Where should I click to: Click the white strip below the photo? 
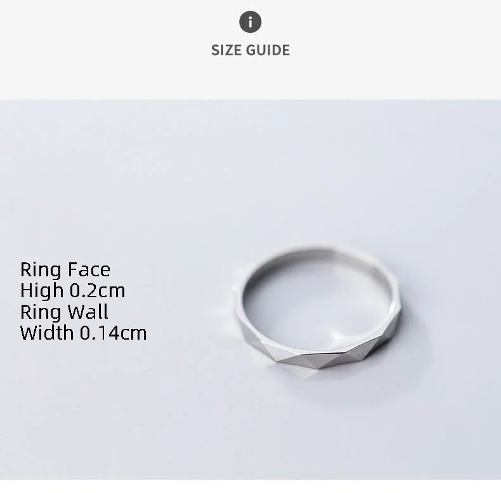[251, 486]
